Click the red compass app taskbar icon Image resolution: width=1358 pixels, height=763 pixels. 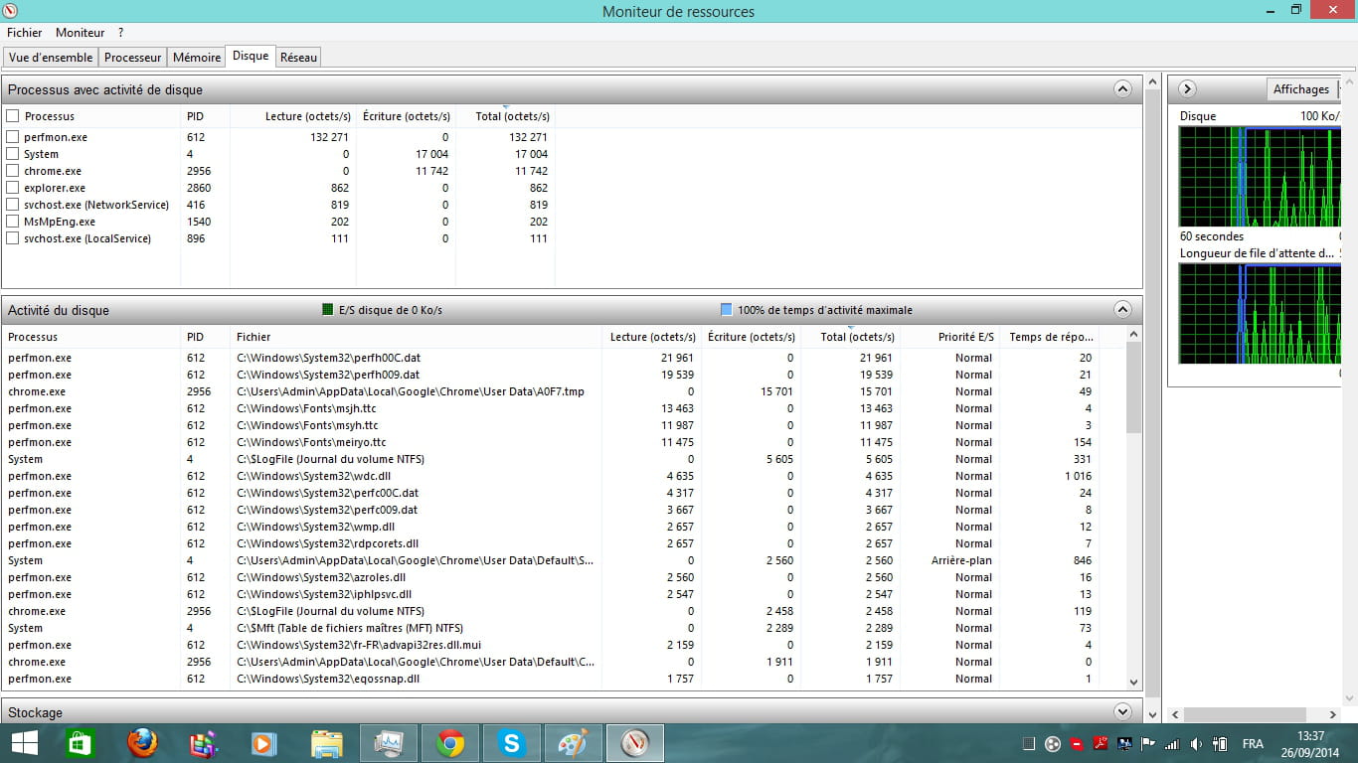635,743
